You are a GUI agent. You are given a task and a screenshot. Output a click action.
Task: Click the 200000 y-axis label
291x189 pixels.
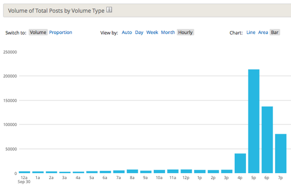[x=10, y=76]
